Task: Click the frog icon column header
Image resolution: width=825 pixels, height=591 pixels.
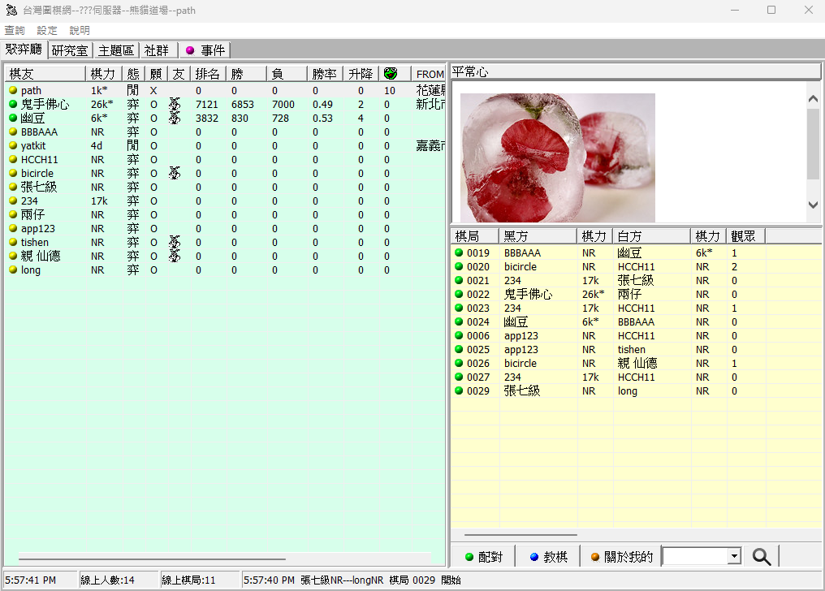Action: pos(390,74)
